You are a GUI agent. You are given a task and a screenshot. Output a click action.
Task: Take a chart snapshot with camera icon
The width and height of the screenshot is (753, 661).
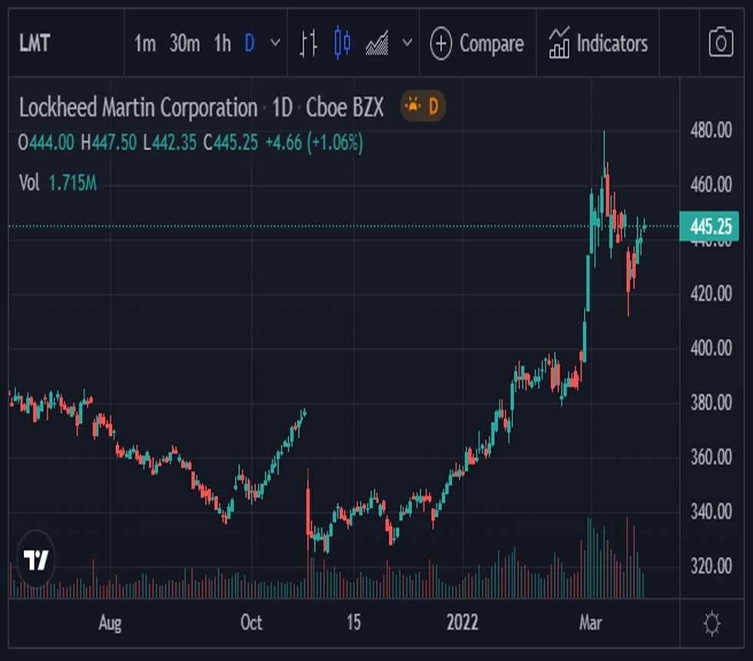point(721,43)
